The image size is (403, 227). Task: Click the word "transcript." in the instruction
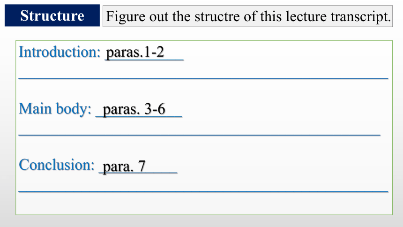point(361,17)
